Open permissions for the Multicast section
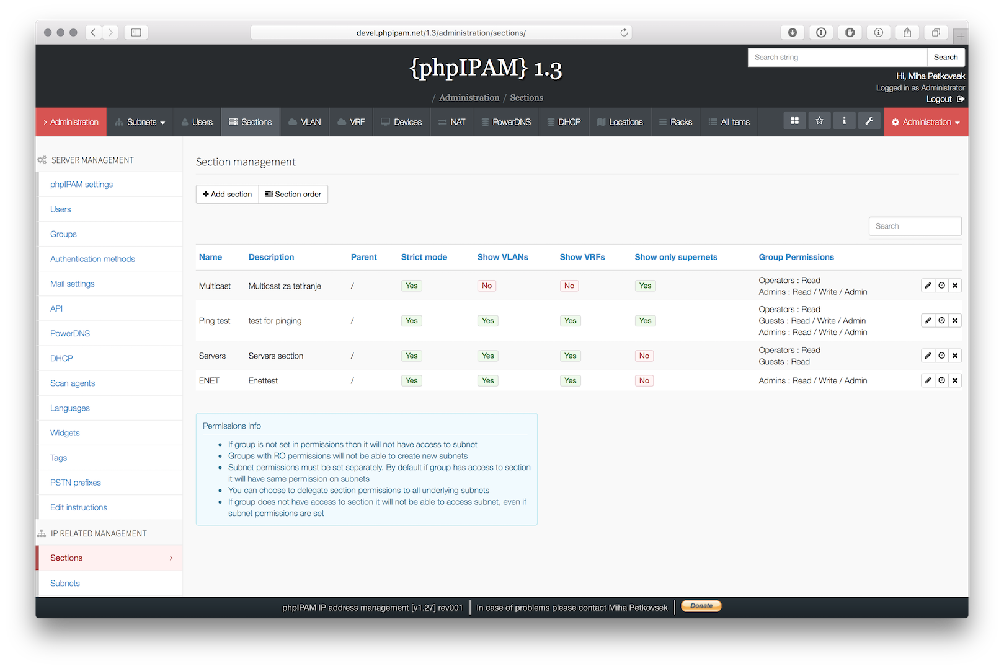 [941, 286]
